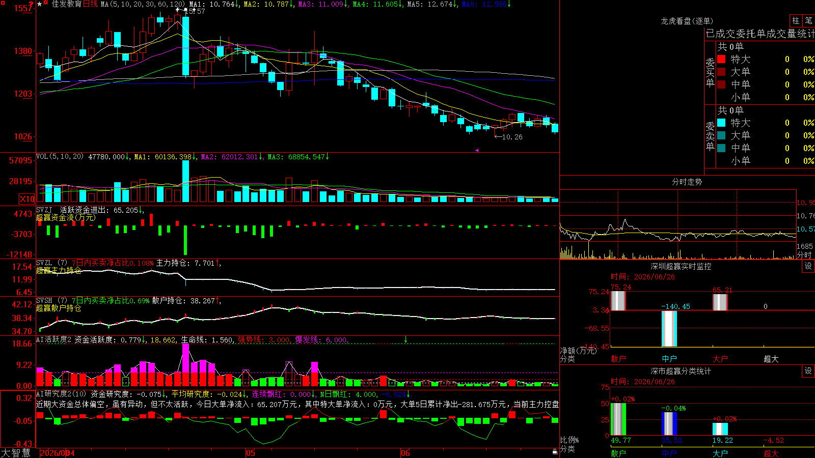Click the 1557 price axis label
815x458 pixels.
point(23,8)
